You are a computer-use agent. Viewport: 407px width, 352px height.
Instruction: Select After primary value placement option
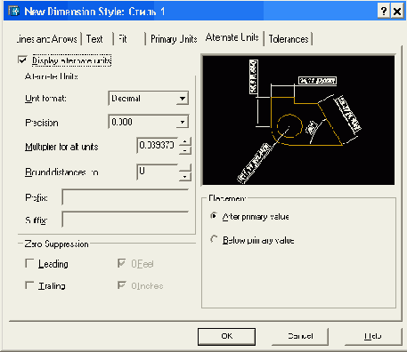click(214, 216)
